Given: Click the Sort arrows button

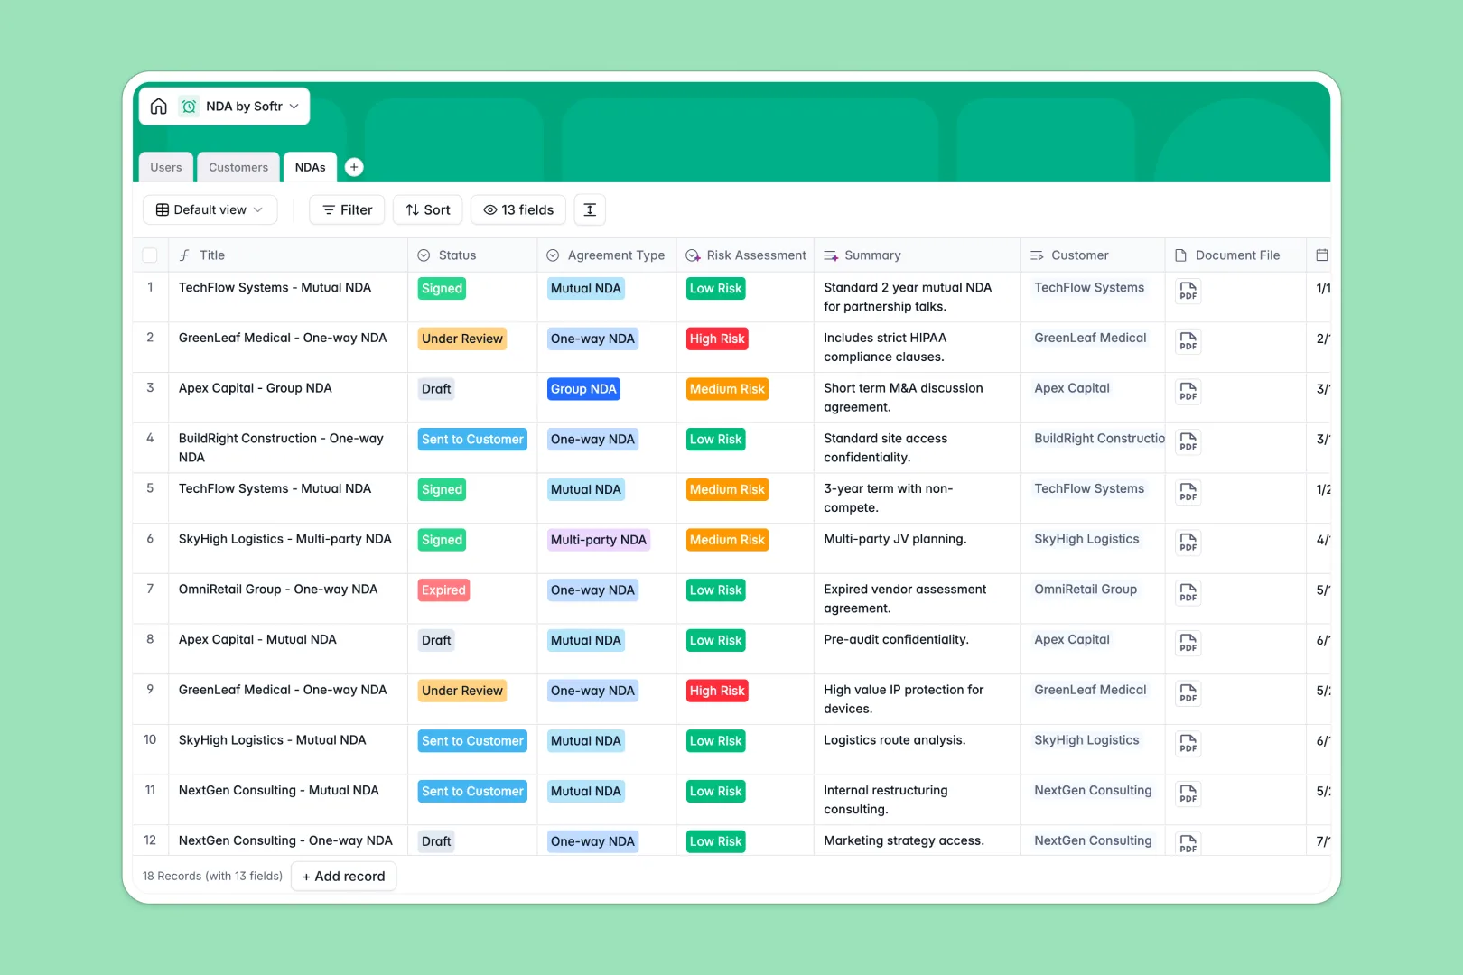Looking at the screenshot, I should tap(428, 209).
